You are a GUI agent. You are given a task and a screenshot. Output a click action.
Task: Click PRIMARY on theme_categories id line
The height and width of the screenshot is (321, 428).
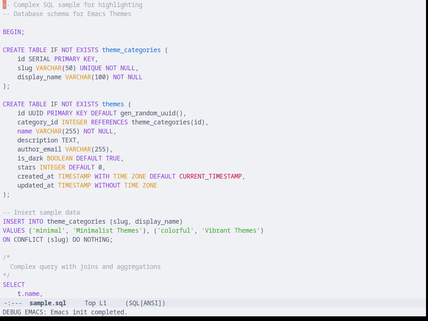tap(67, 59)
